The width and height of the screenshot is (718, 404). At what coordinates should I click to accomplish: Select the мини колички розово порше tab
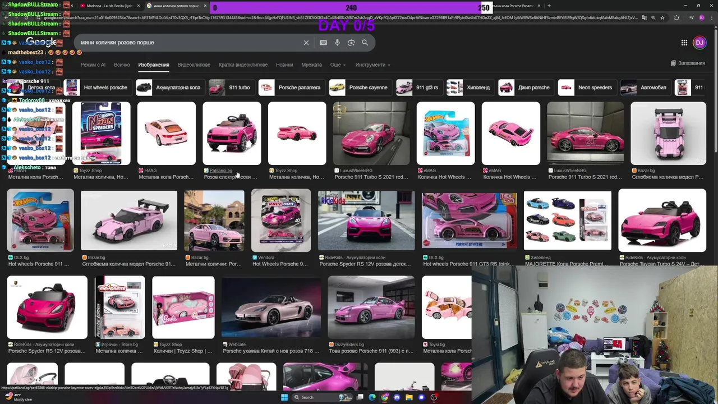click(x=176, y=6)
